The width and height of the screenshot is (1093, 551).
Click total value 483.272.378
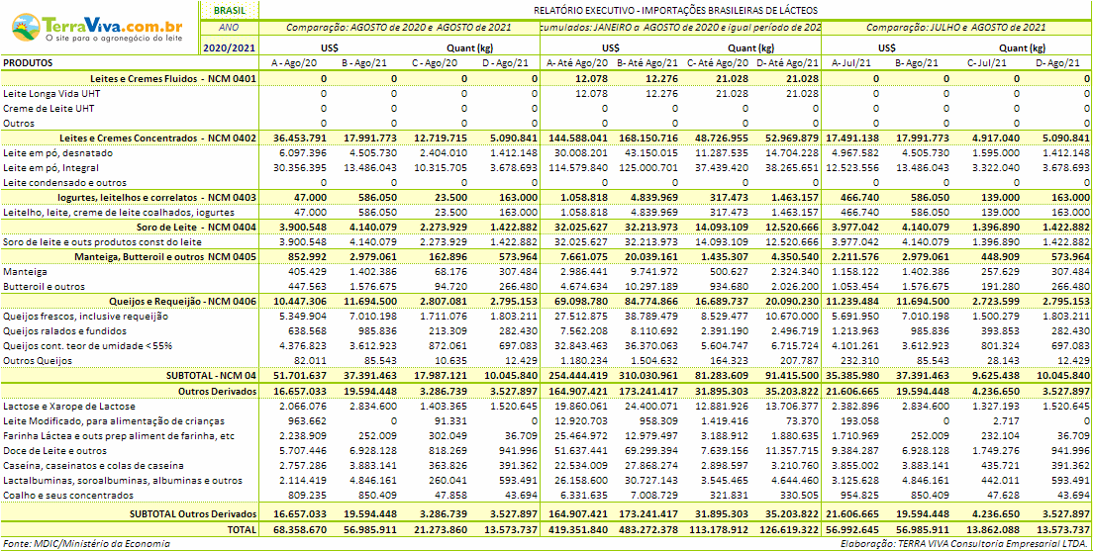pos(648,529)
